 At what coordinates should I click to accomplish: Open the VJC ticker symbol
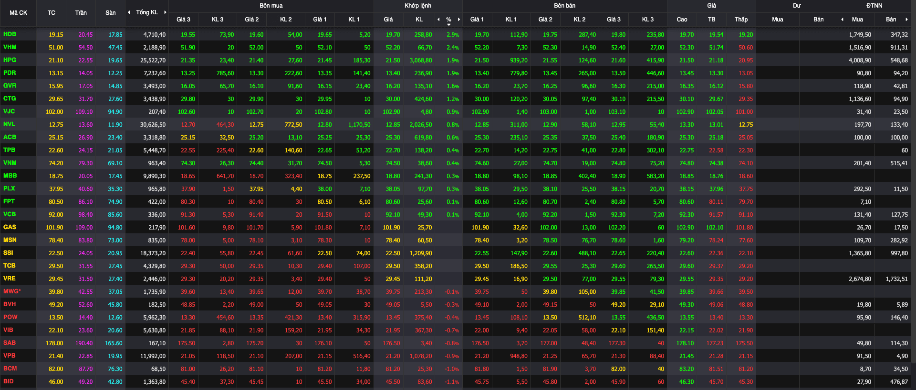[9, 111]
